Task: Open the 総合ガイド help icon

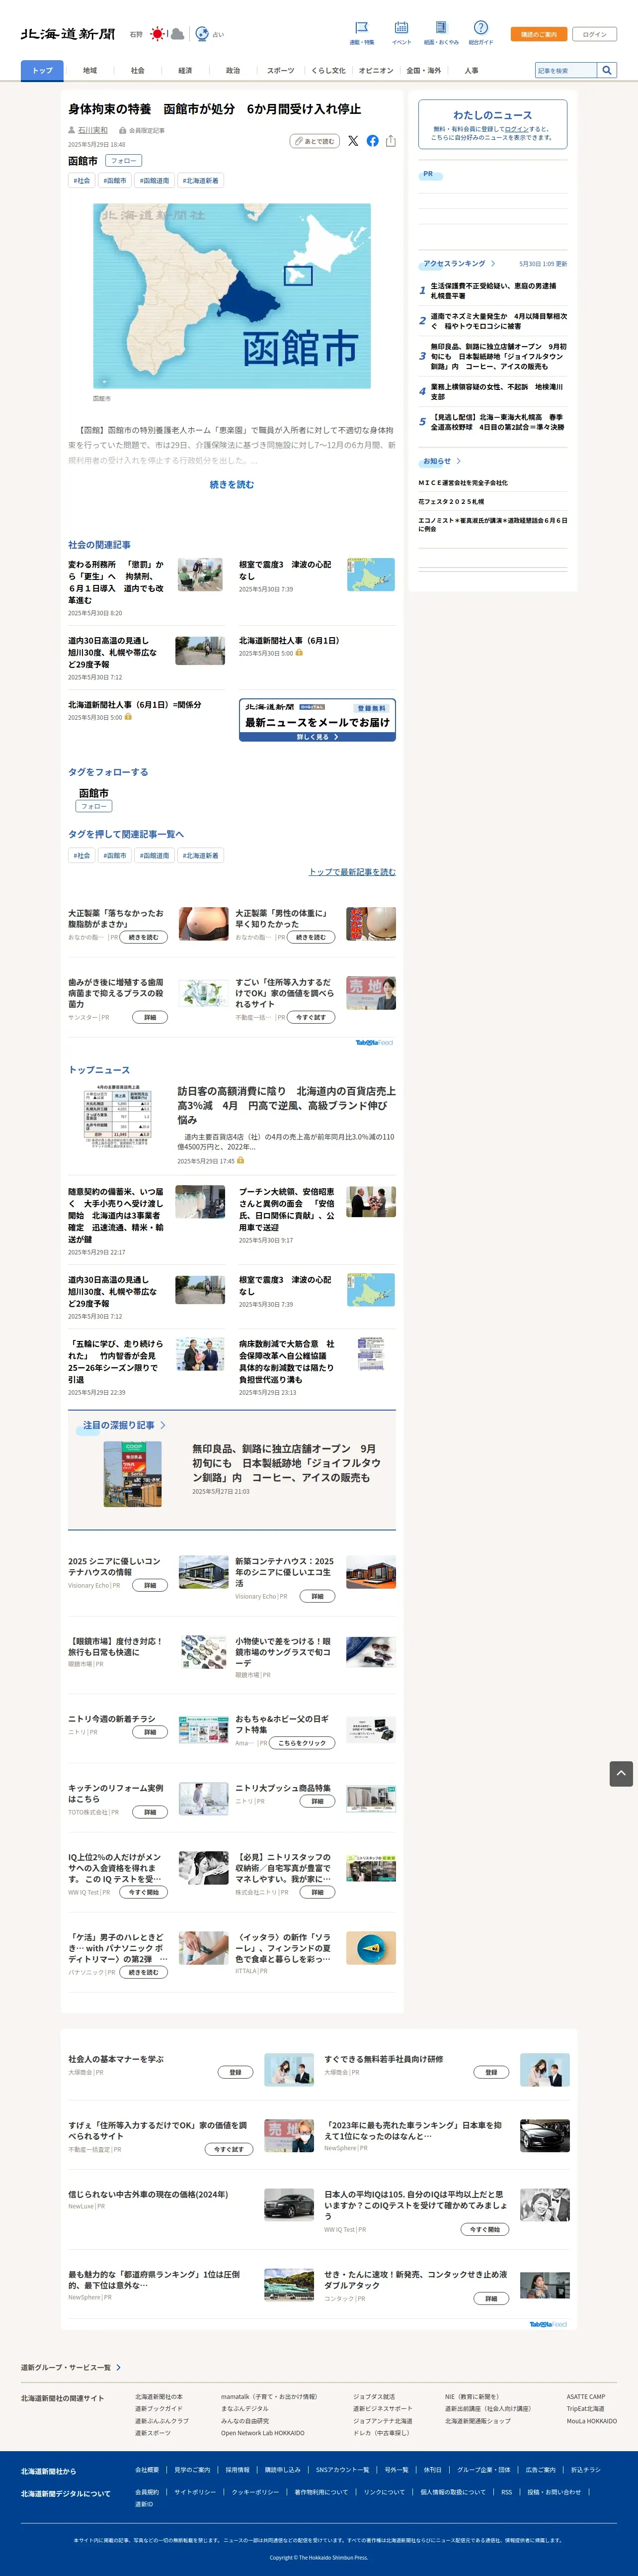Action: tap(480, 28)
